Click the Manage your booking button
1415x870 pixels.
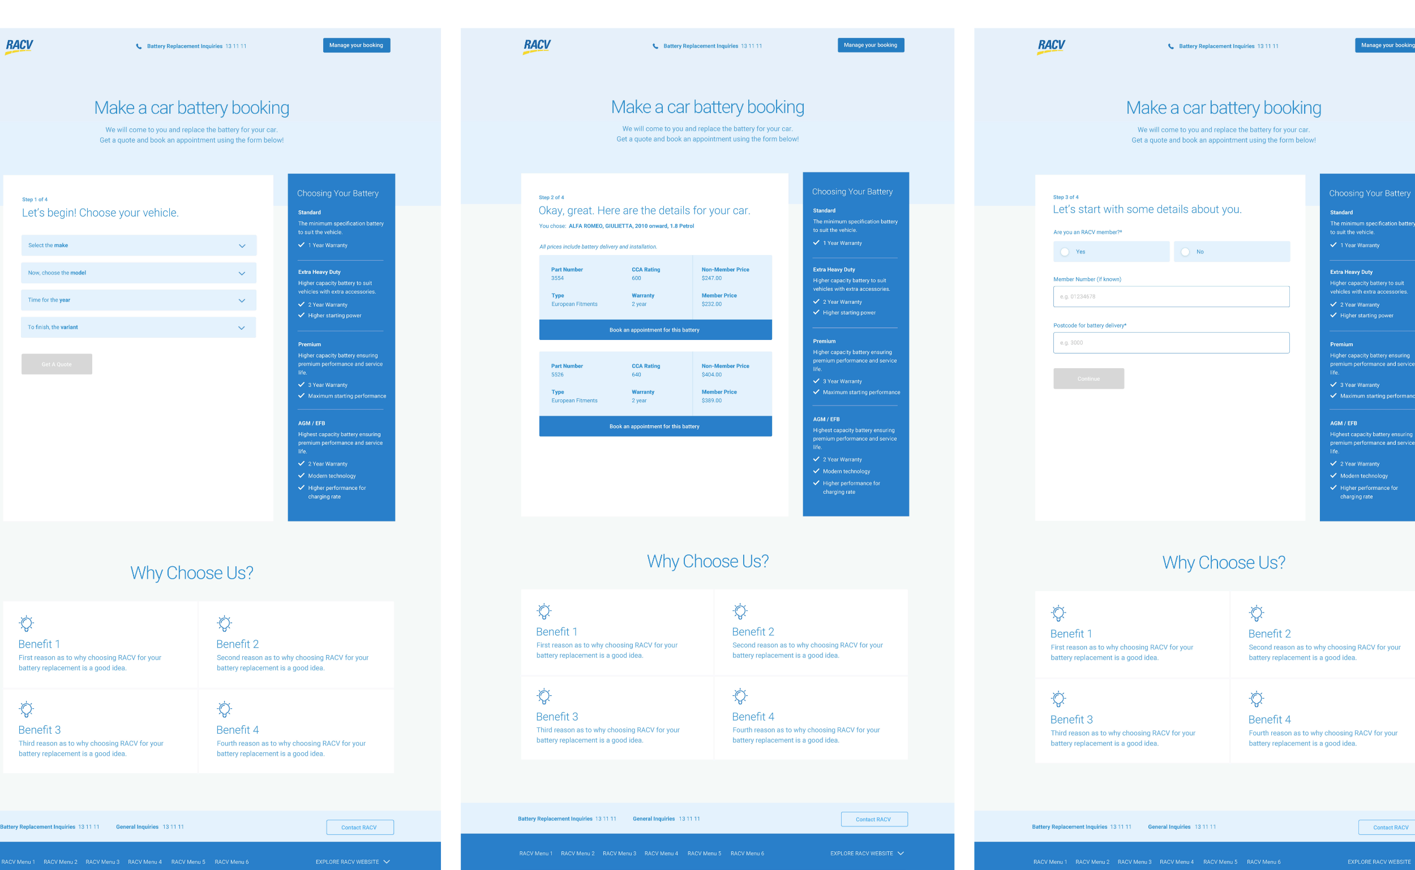point(357,45)
